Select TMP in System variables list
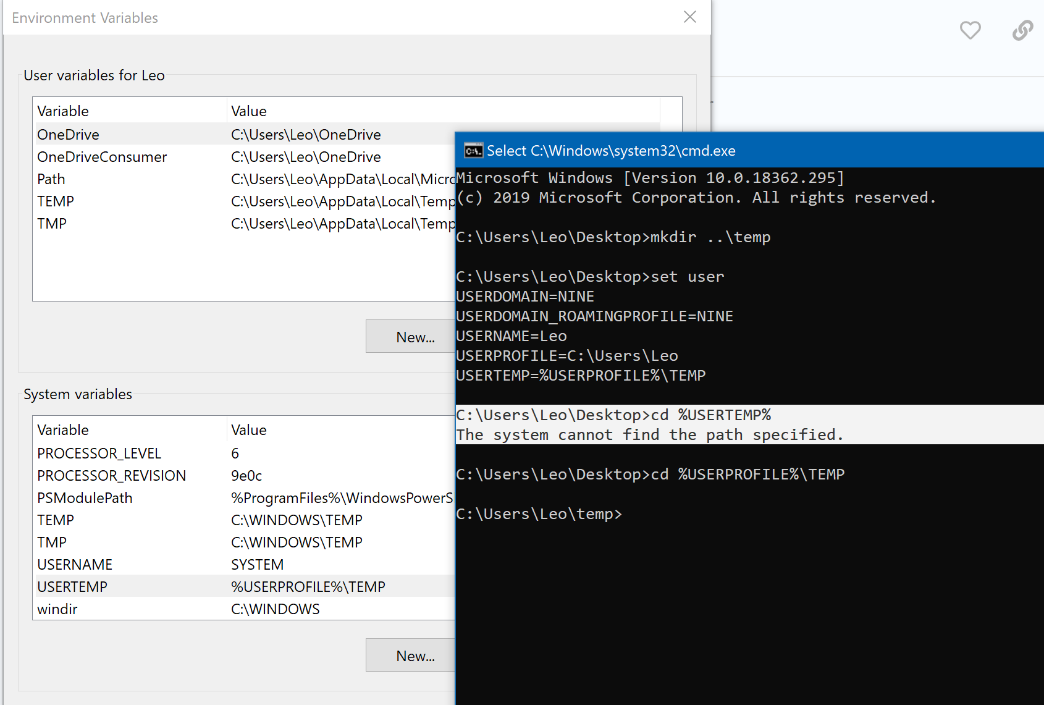 tap(244, 542)
